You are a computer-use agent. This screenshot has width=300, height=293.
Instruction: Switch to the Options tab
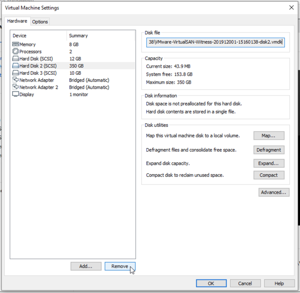pyautogui.click(x=40, y=22)
